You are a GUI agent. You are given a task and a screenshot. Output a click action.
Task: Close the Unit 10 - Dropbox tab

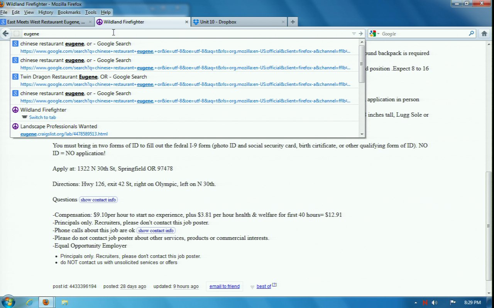click(x=283, y=22)
